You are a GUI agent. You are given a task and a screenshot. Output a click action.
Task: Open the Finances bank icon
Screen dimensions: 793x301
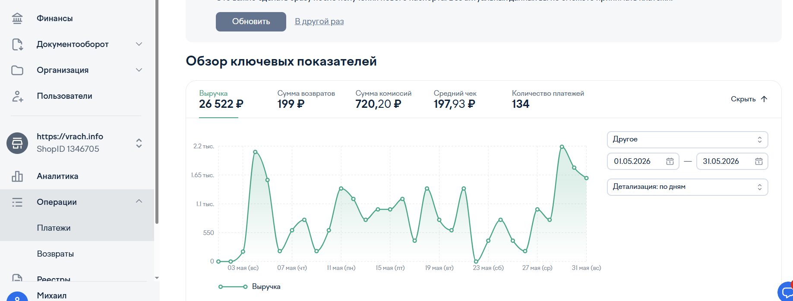(x=17, y=19)
